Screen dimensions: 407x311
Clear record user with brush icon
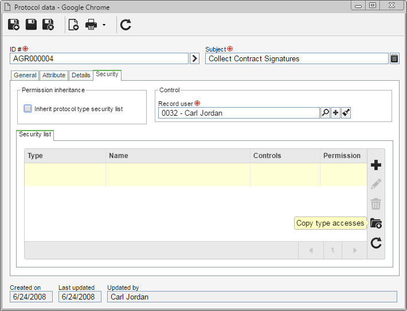346,113
